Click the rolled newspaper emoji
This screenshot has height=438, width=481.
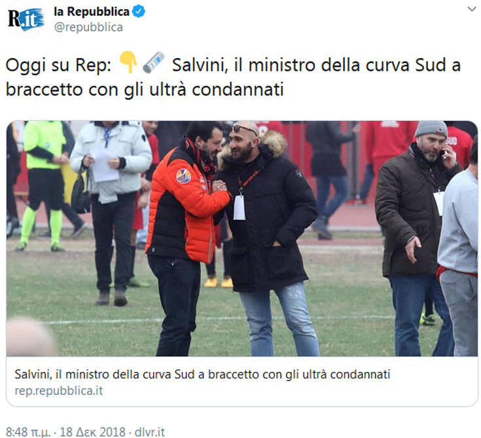coord(154,62)
